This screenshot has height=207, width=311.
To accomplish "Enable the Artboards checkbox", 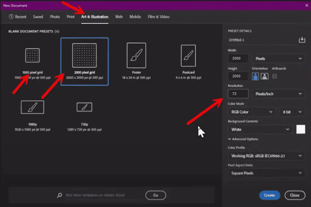I will coord(275,76).
